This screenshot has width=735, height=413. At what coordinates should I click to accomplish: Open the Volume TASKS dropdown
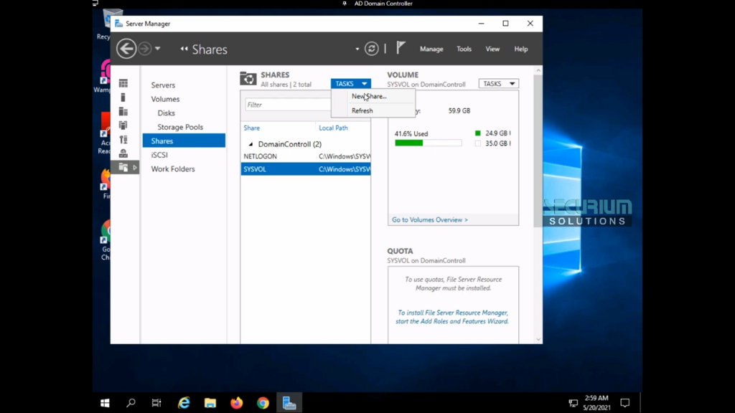[x=498, y=83]
